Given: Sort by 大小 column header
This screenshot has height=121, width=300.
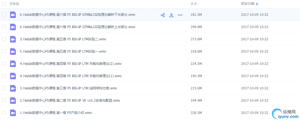Looking at the screenshot, I should 194,4.
